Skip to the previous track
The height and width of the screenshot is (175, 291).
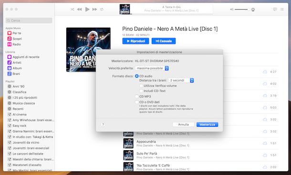[80, 9]
